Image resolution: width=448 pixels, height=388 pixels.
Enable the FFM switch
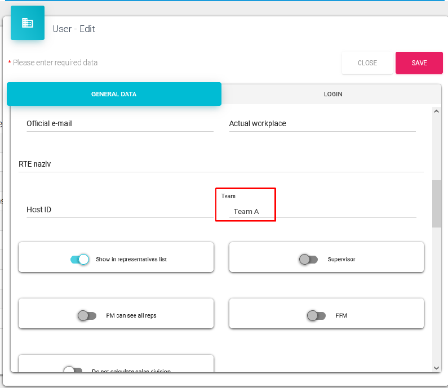tap(316, 315)
